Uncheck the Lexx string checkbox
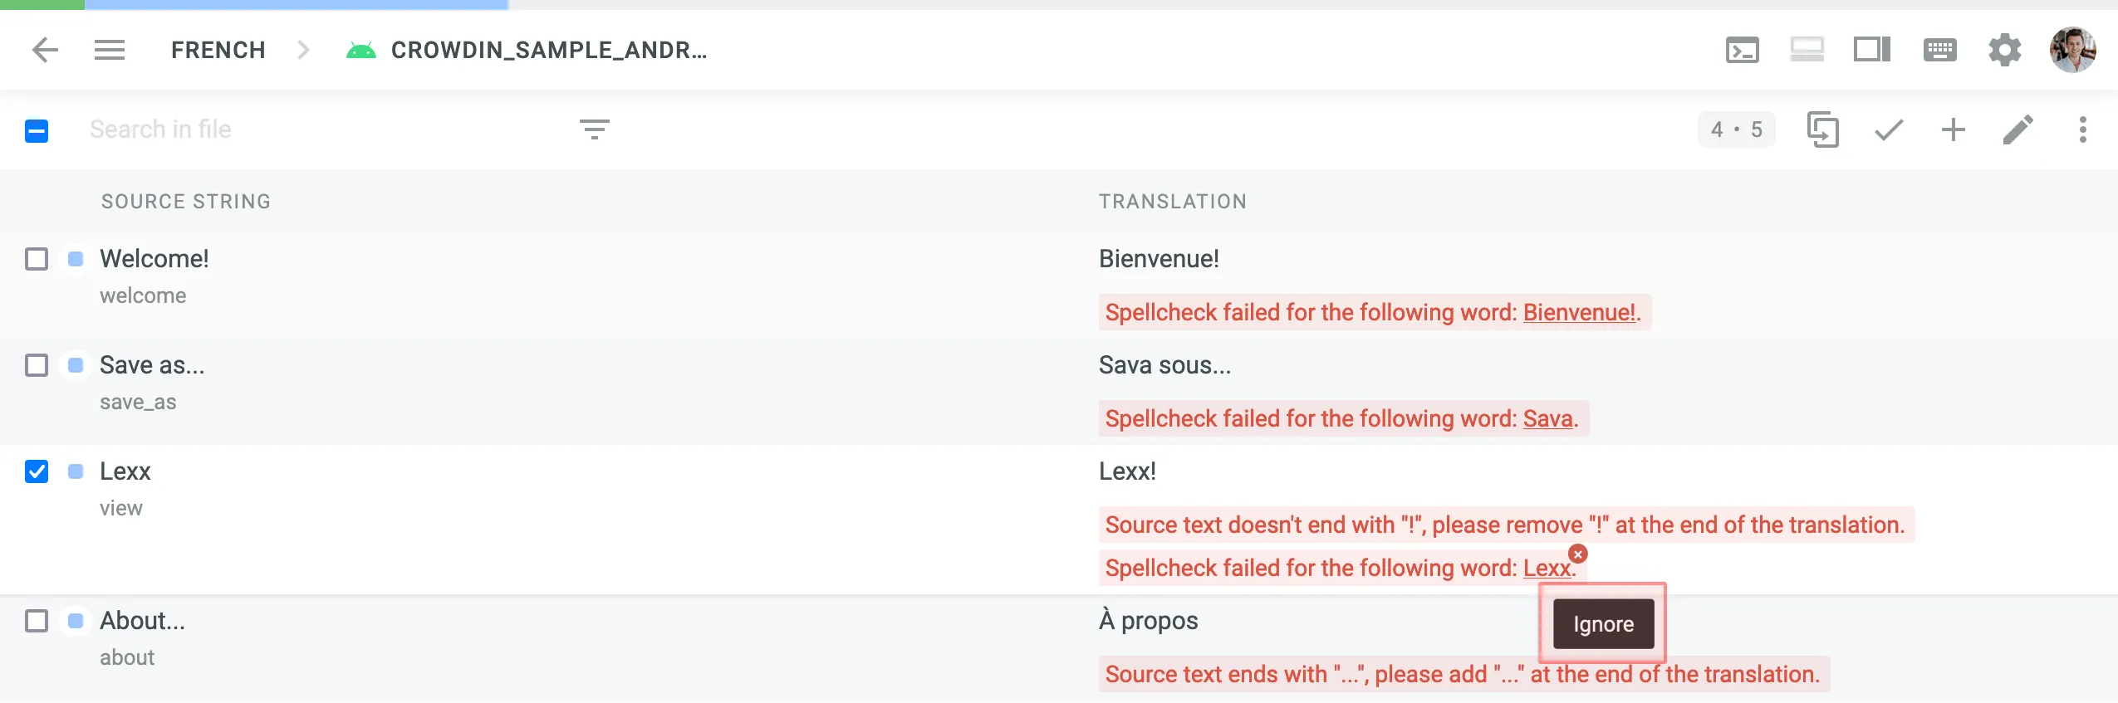The image size is (2118, 703). pos(36,471)
